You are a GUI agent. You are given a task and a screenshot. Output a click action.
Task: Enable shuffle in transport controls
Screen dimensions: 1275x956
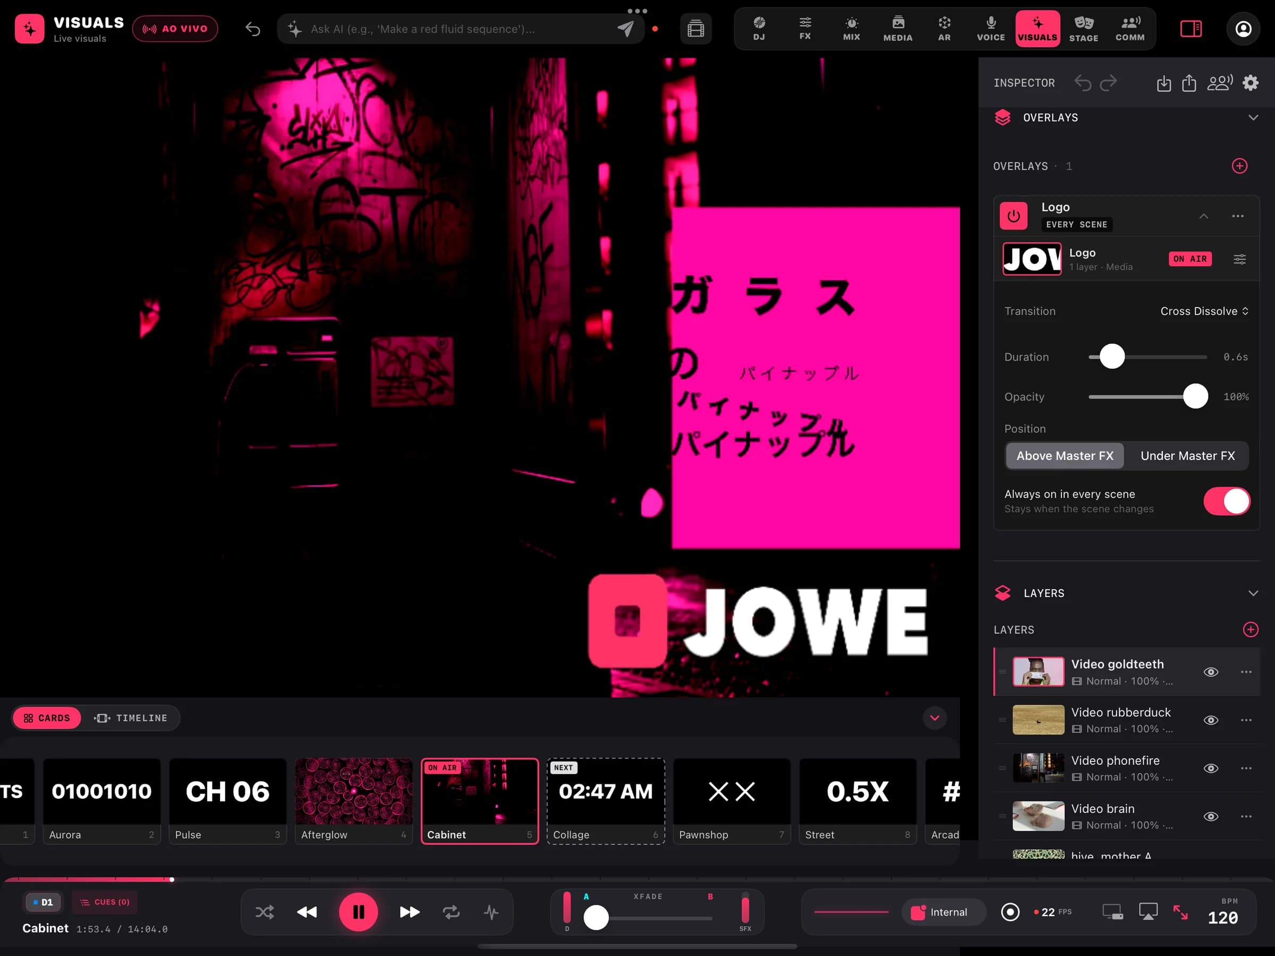pyautogui.click(x=265, y=911)
